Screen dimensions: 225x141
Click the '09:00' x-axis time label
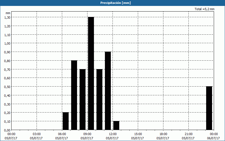[87, 134]
